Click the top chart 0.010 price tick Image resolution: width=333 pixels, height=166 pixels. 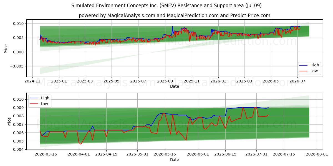pyautogui.click(x=19, y=24)
